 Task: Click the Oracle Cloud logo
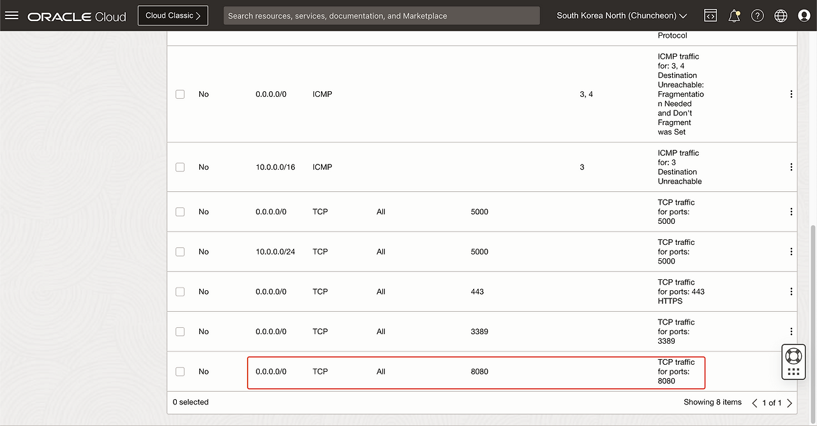[x=77, y=17]
